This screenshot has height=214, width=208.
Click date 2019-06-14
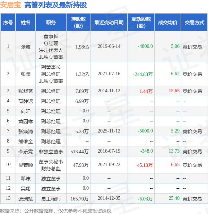coord(109,46)
